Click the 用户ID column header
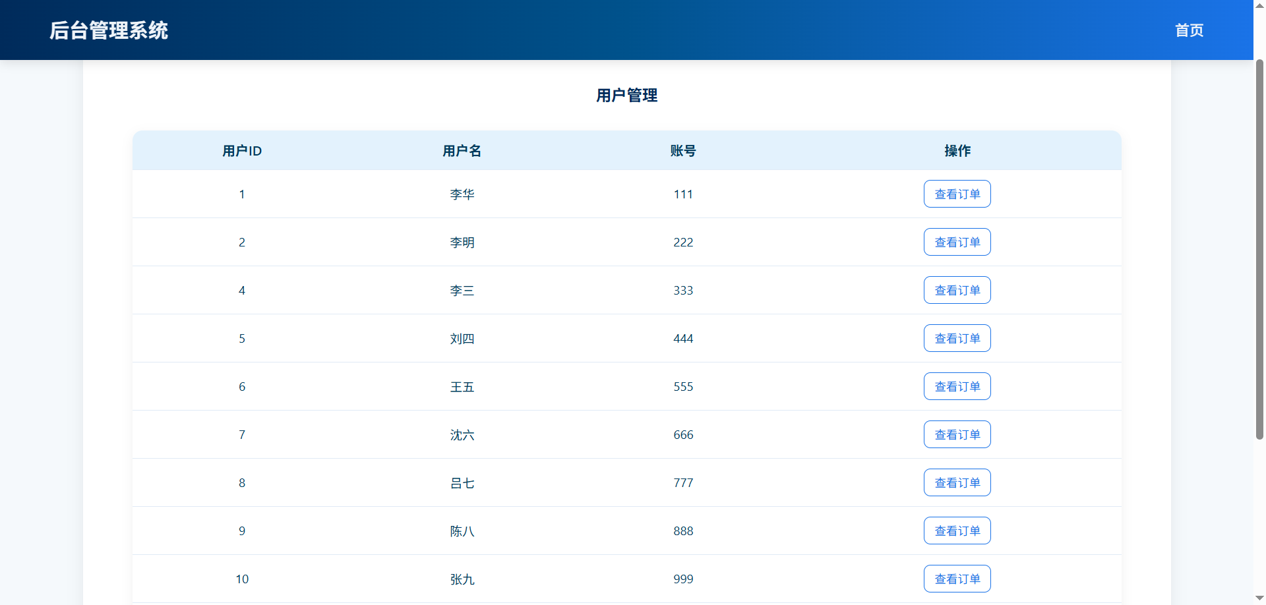The height and width of the screenshot is (605, 1266). (242, 151)
